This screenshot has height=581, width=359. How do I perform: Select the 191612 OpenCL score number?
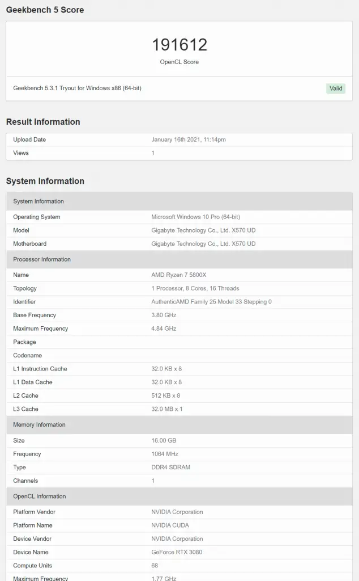(179, 45)
